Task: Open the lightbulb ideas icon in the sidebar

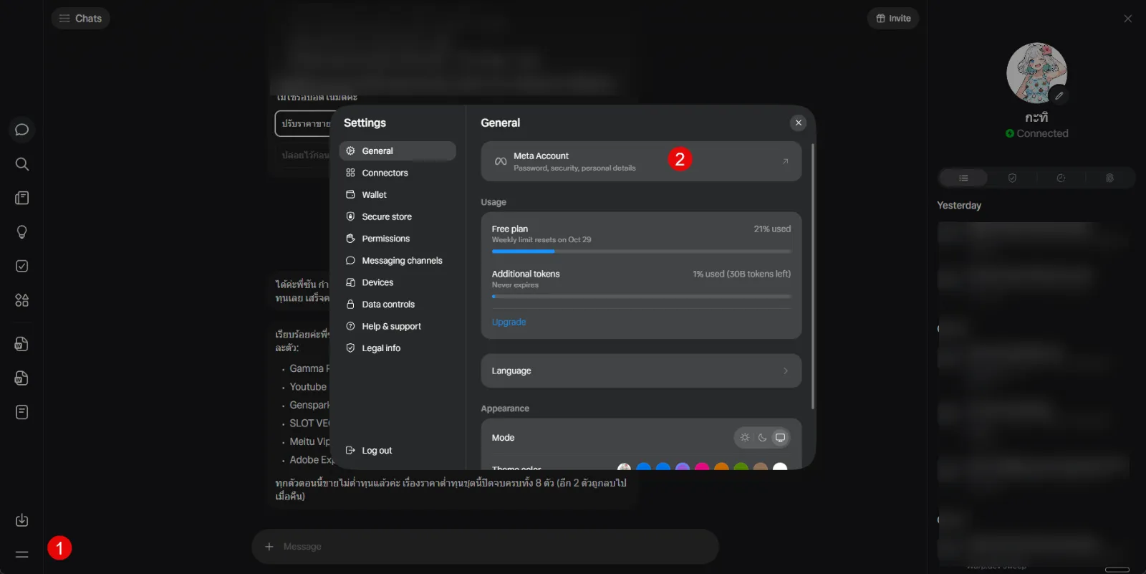Action: pos(21,232)
